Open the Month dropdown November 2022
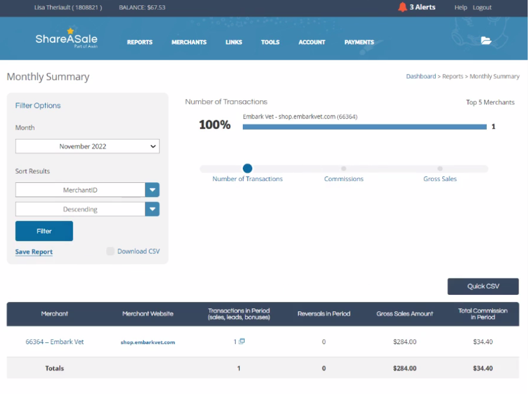The height and width of the screenshot is (394, 529). (x=87, y=147)
